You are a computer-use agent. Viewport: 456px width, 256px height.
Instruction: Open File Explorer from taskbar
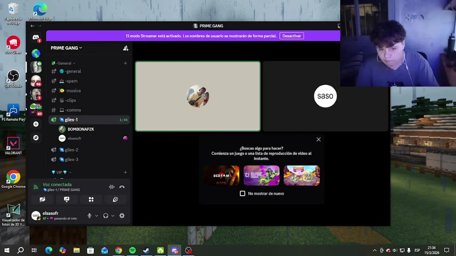click(x=77, y=251)
